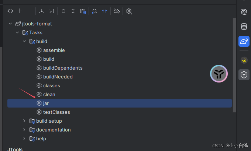
Task: Click the folder icon beside help
Action: pyautogui.click(x=32, y=139)
